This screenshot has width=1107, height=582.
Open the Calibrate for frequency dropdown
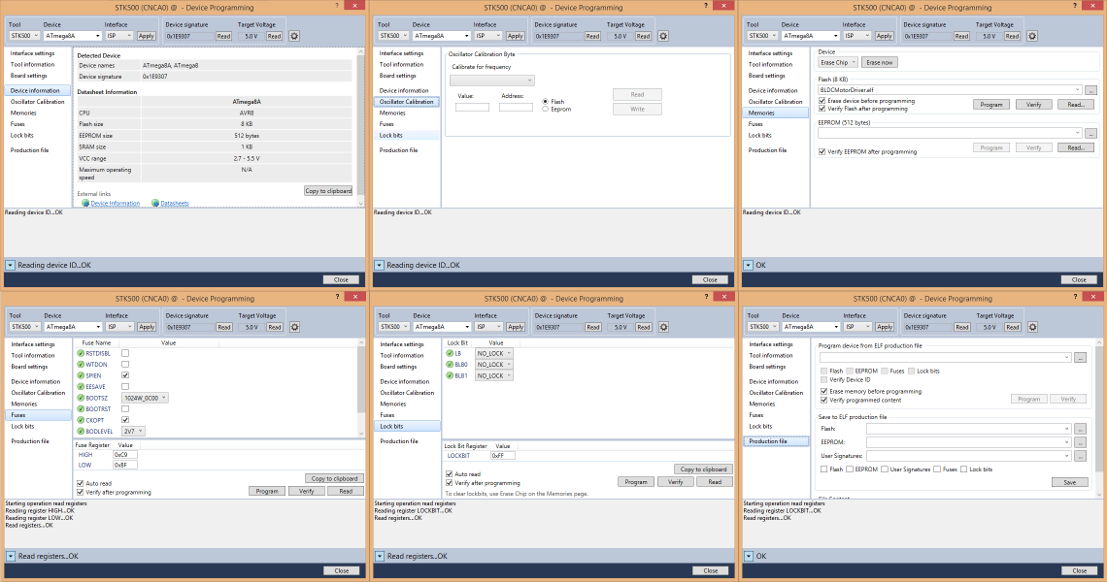(492, 81)
